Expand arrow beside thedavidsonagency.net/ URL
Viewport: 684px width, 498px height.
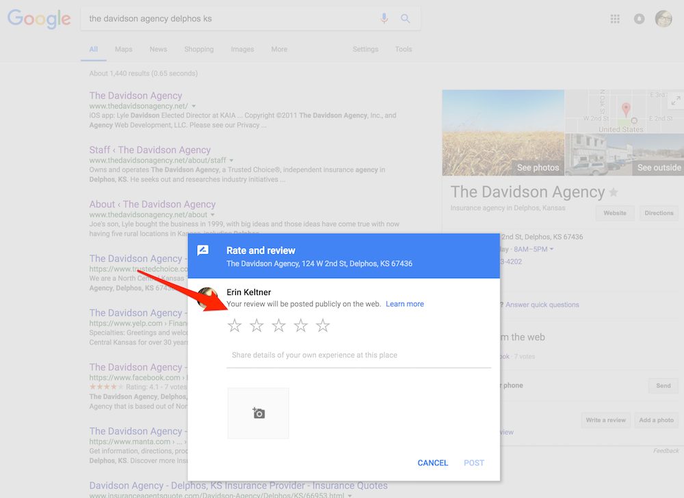click(x=194, y=106)
